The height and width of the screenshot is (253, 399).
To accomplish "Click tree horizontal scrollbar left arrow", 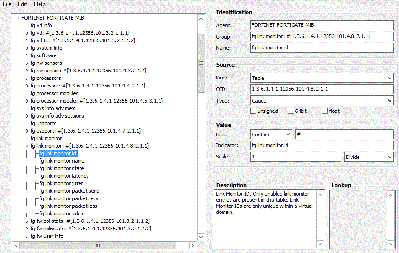I will tap(16, 245).
